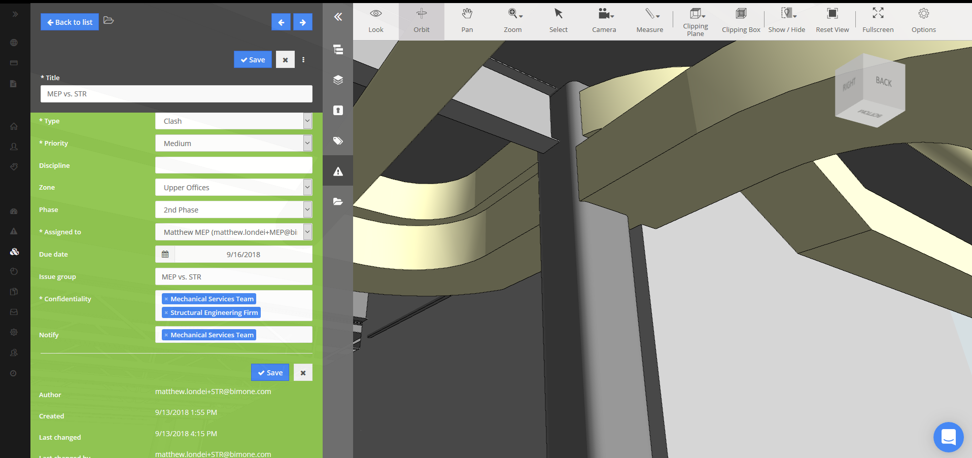The width and height of the screenshot is (972, 458).
Task: Open the Show / Hide menu
Action: (787, 21)
